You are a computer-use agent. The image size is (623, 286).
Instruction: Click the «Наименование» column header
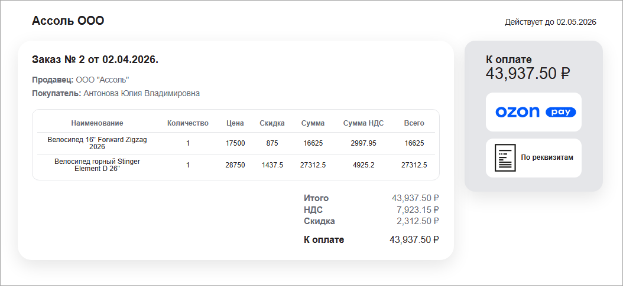pyautogui.click(x=97, y=123)
